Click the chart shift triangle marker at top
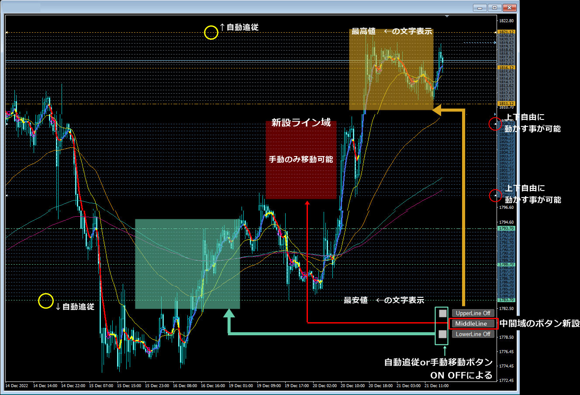Viewport: 580px width, 395px height. pyautogui.click(x=447, y=16)
